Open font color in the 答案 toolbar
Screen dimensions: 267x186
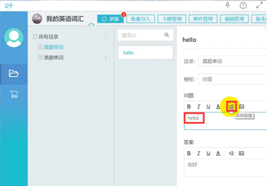click(218, 153)
